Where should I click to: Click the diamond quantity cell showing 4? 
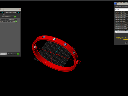tap(8, 22)
